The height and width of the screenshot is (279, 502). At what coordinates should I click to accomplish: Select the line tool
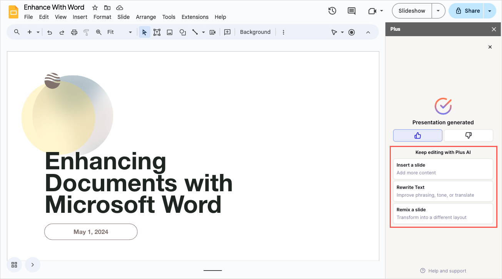point(195,32)
